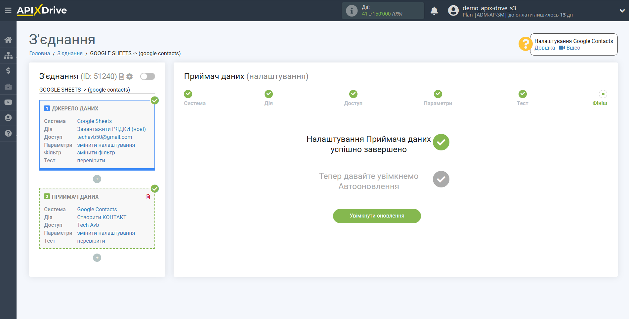
Task: Click the gray auto-update checkmark
Action: click(441, 179)
